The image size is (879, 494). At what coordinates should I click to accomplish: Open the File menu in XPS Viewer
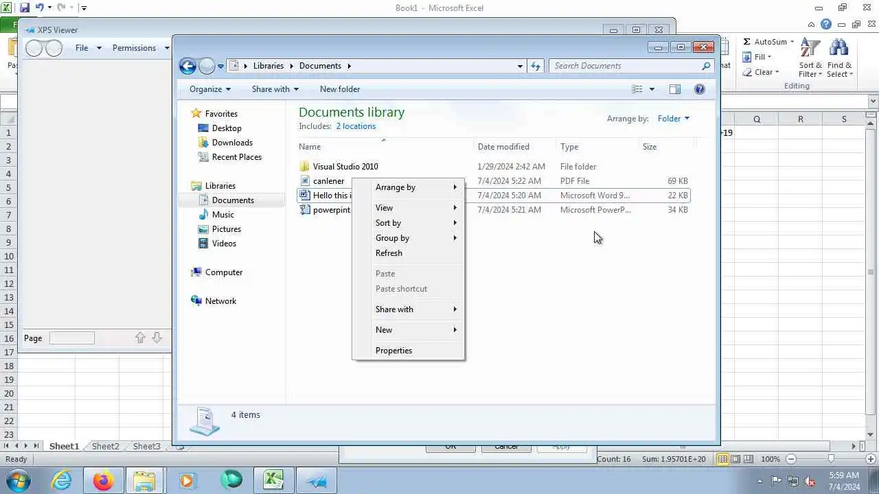point(88,48)
